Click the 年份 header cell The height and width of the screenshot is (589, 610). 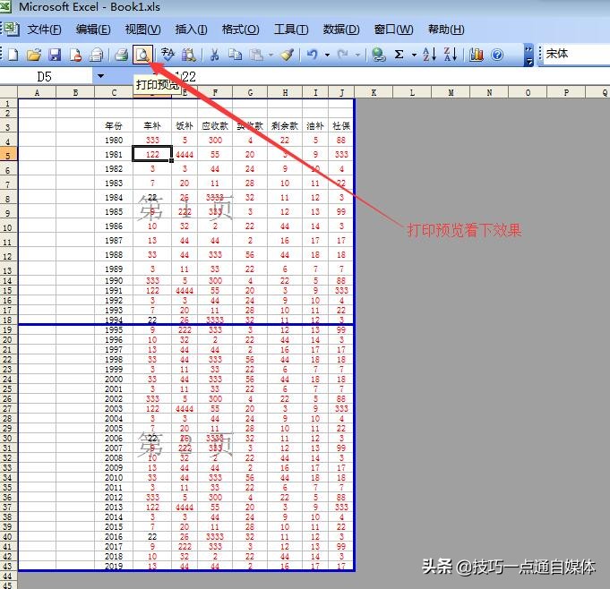coord(114,125)
